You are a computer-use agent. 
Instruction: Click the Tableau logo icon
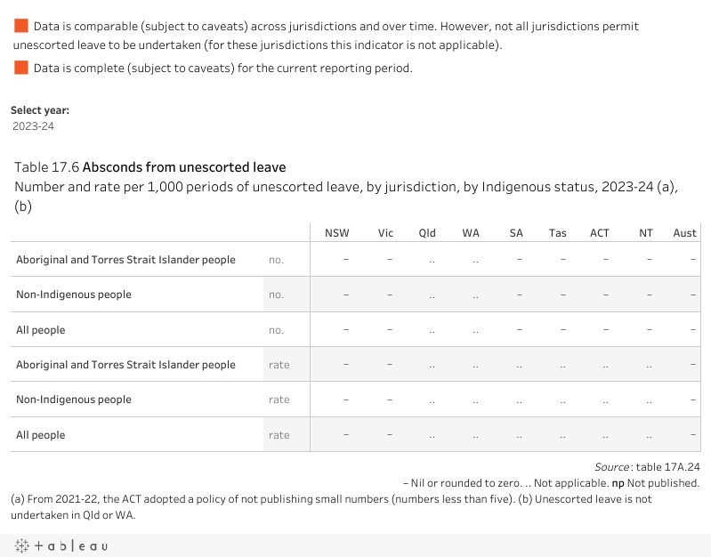[60, 545]
